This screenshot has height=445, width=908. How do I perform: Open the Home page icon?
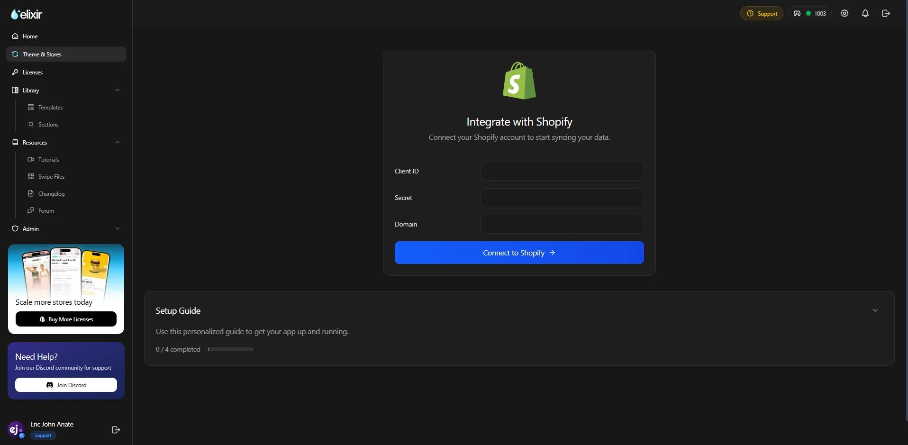(15, 36)
